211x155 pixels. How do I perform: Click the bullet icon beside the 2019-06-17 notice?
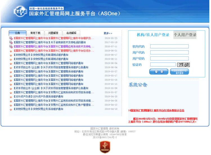[x=11, y=55]
